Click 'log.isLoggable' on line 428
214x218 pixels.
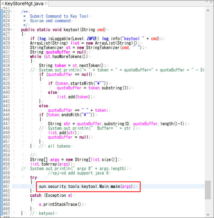click(x=55, y=39)
